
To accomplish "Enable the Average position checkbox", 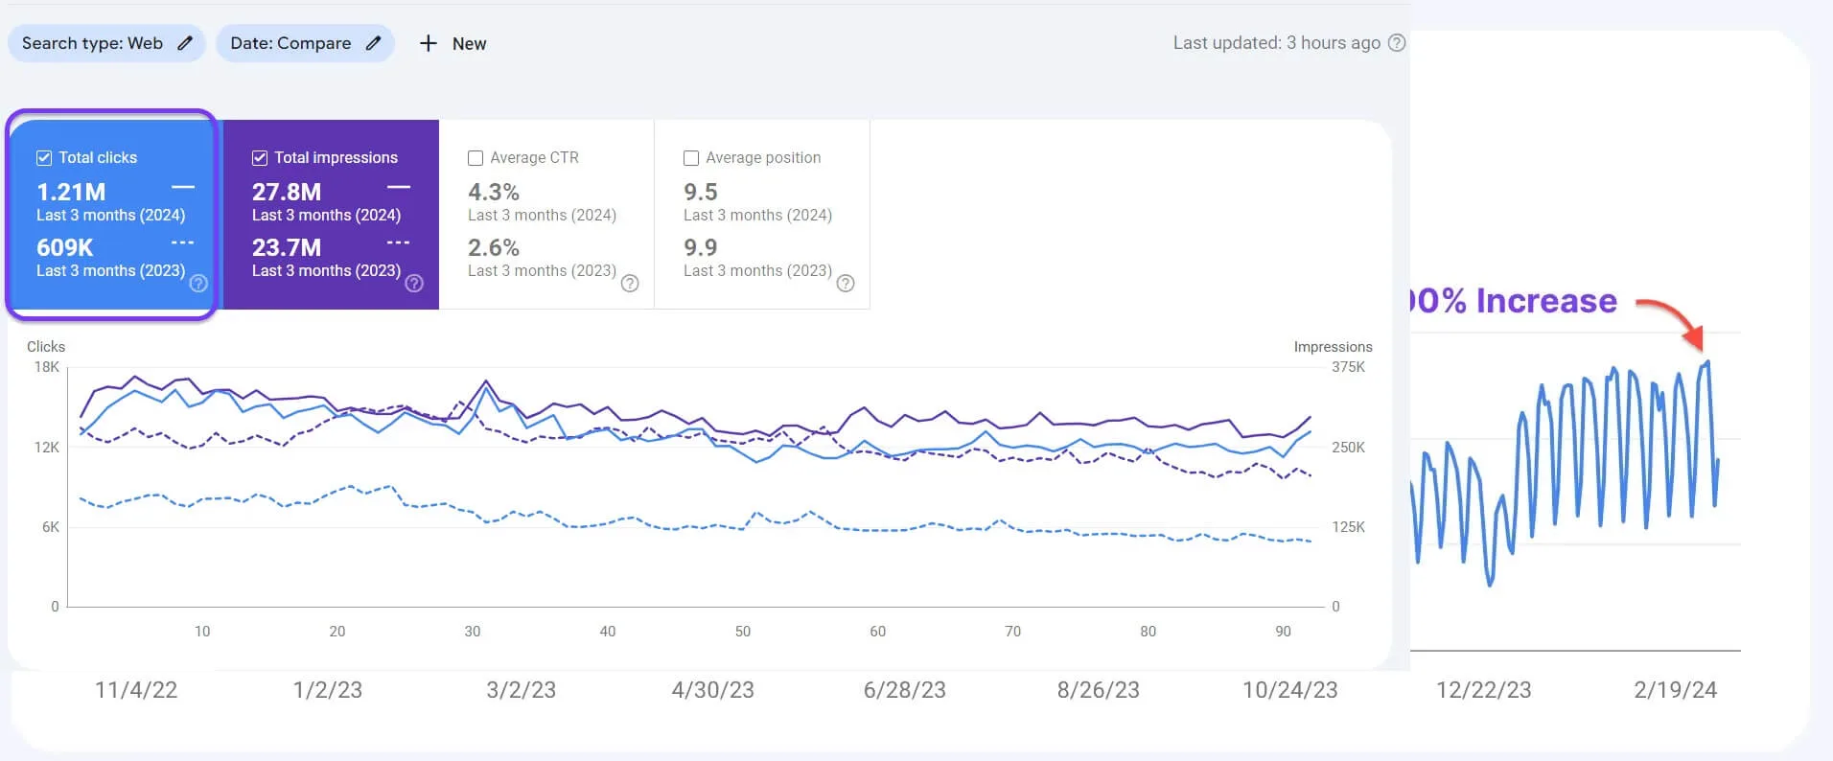I will coord(691,158).
